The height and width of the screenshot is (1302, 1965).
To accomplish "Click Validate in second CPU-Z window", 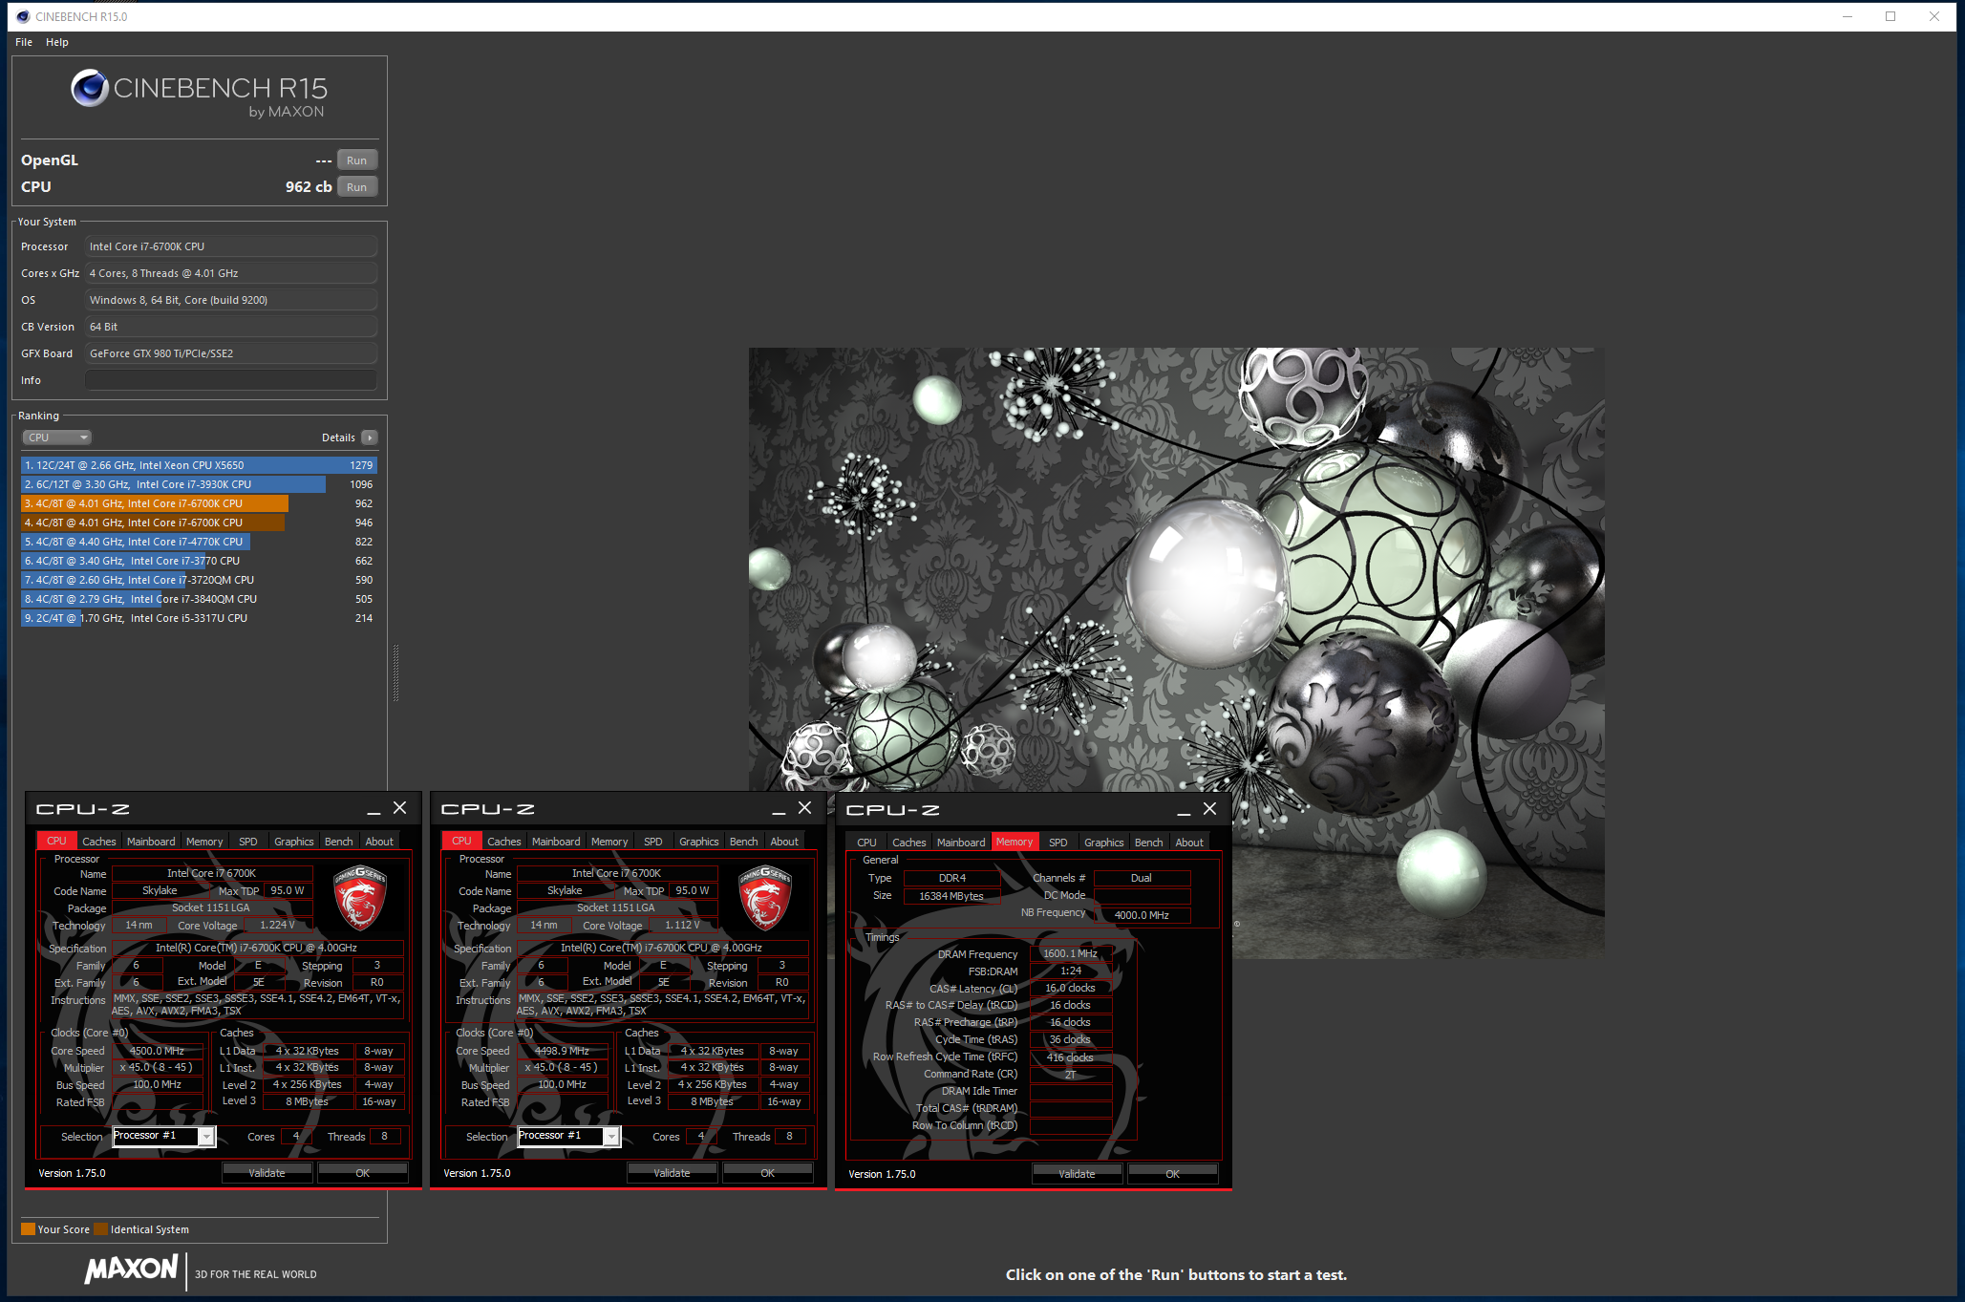I will pos(673,1173).
